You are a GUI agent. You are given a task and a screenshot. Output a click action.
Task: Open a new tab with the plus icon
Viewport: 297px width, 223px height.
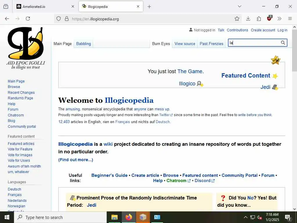pyautogui.click(x=149, y=7)
